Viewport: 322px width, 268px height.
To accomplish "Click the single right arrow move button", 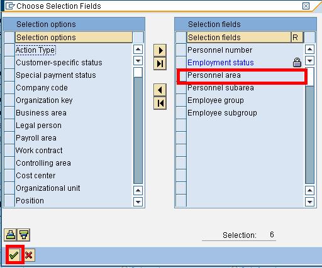I will coord(160,50).
